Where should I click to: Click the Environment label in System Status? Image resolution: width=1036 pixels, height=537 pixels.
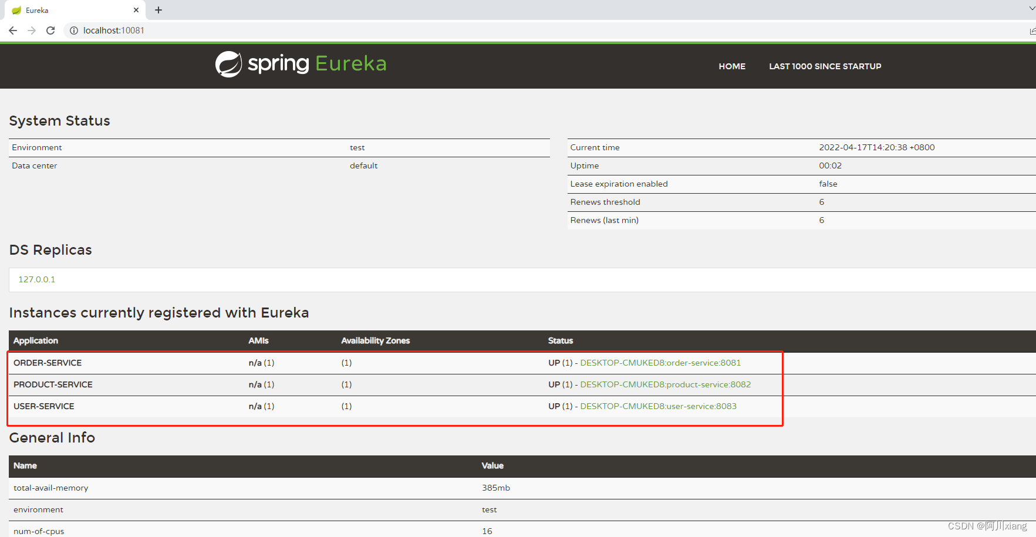click(x=37, y=147)
